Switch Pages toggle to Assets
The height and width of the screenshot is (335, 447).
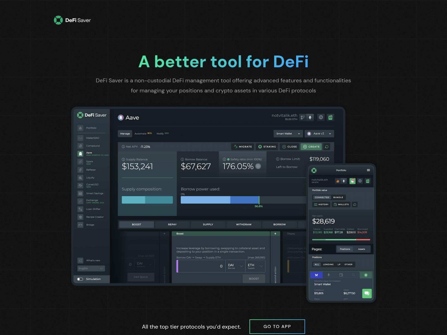362,249
